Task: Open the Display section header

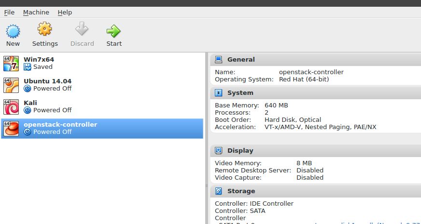Action: click(315, 151)
